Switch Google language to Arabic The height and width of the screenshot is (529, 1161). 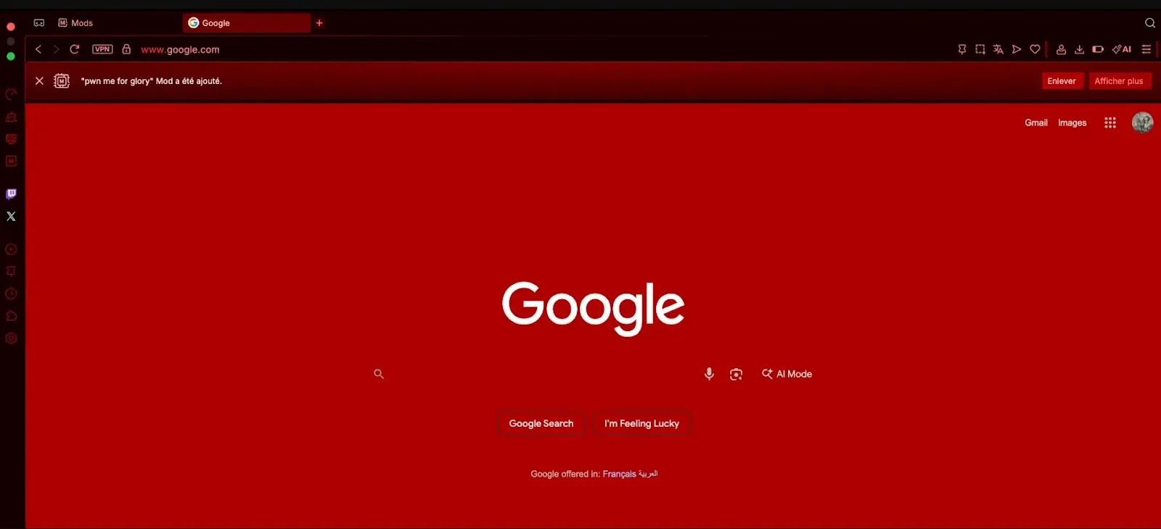click(x=648, y=474)
